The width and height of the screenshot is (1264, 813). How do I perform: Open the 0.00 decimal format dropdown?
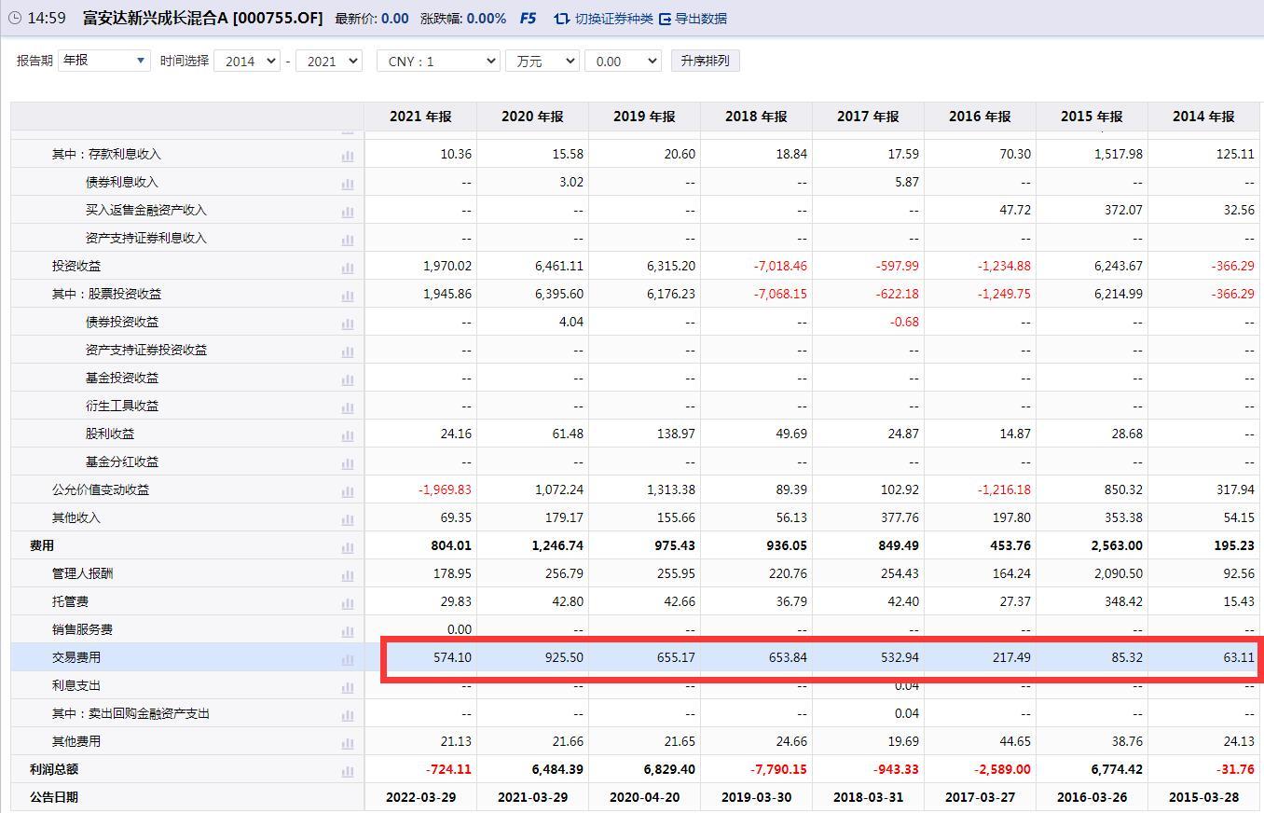[x=622, y=61]
